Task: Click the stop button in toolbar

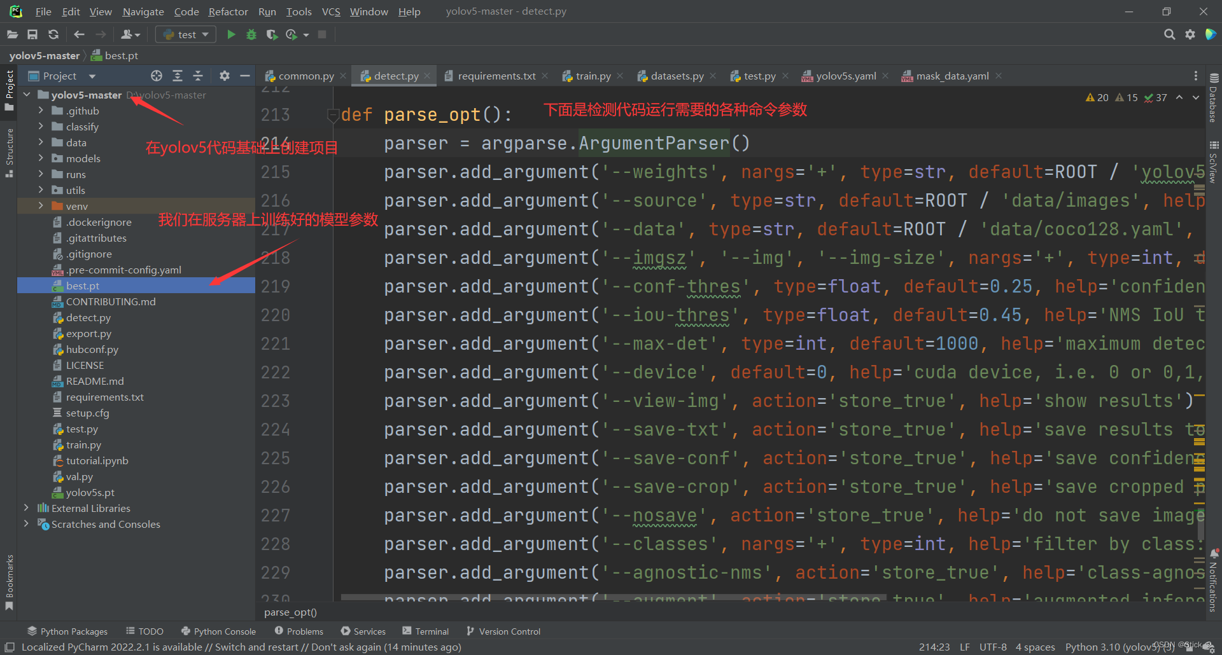Action: pos(322,34)
